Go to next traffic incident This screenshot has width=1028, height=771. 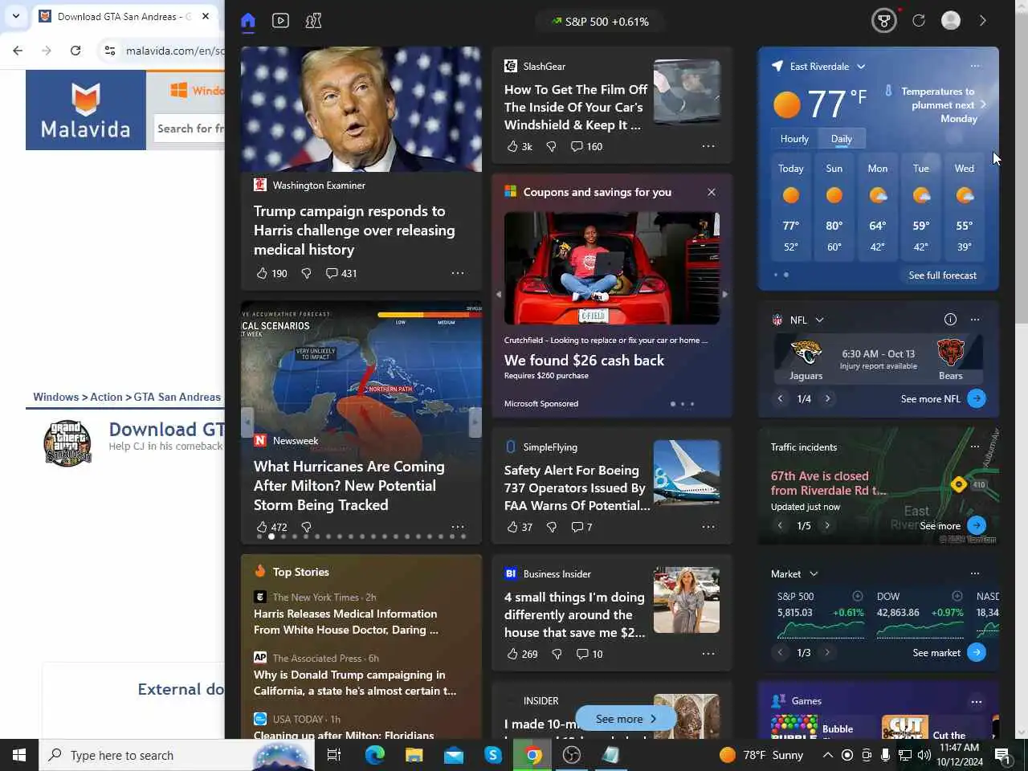tap(827, 525)
